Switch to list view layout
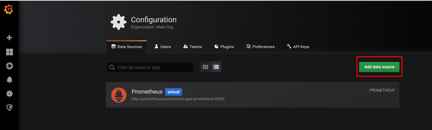Viewport: 432px width, 130px height. pos(216,67)
